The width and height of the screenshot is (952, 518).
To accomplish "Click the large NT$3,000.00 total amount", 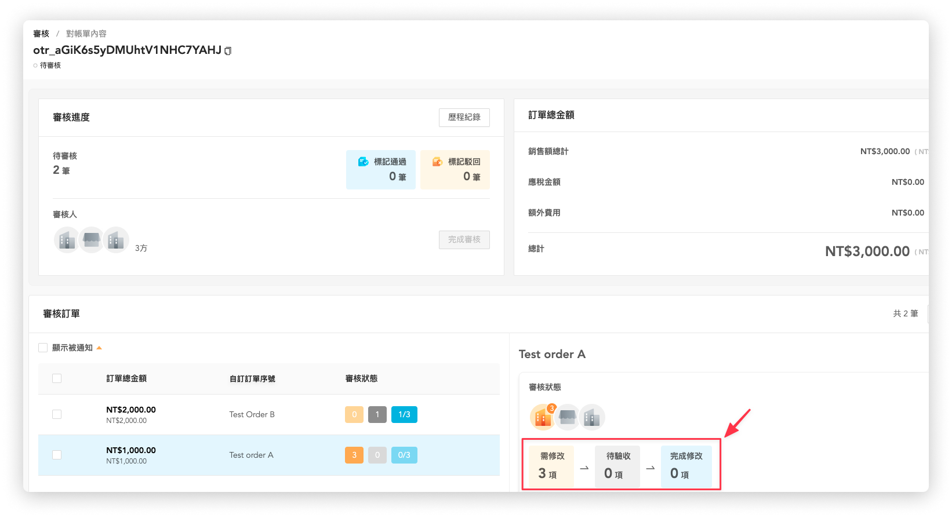I will click(x=867, y=251).
